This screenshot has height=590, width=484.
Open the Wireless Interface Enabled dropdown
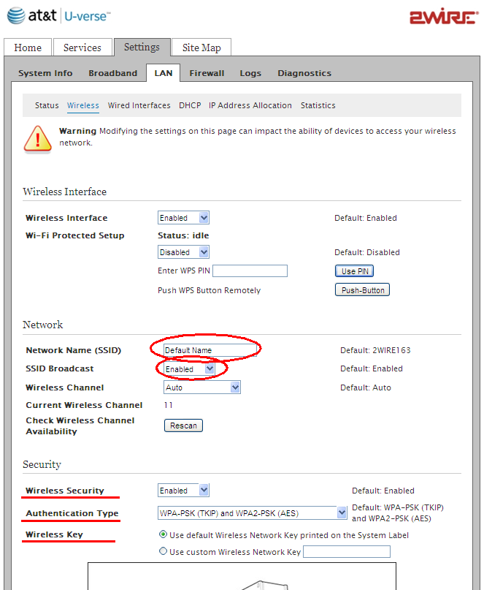click(183, 218)
